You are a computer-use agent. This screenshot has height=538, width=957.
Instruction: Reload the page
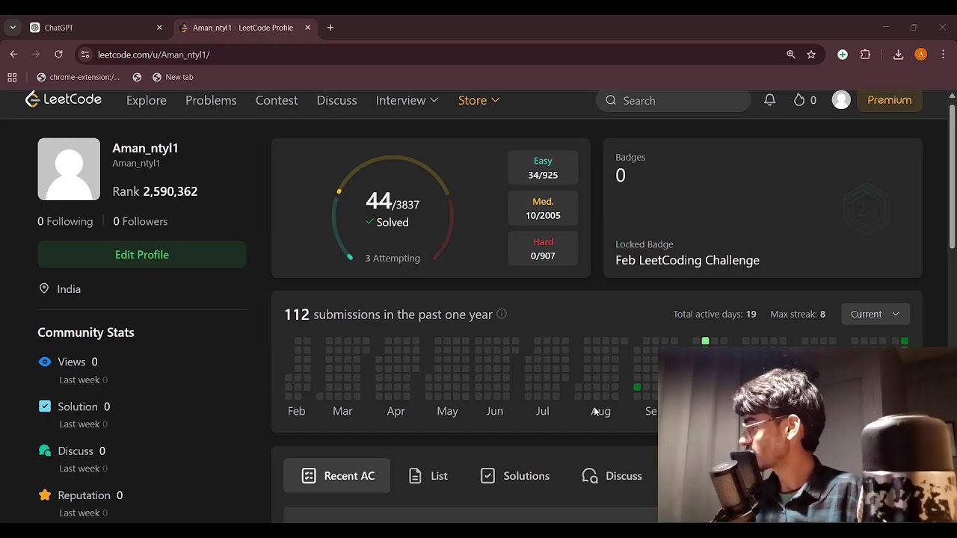pyautogui.click(x=58, y=55)
